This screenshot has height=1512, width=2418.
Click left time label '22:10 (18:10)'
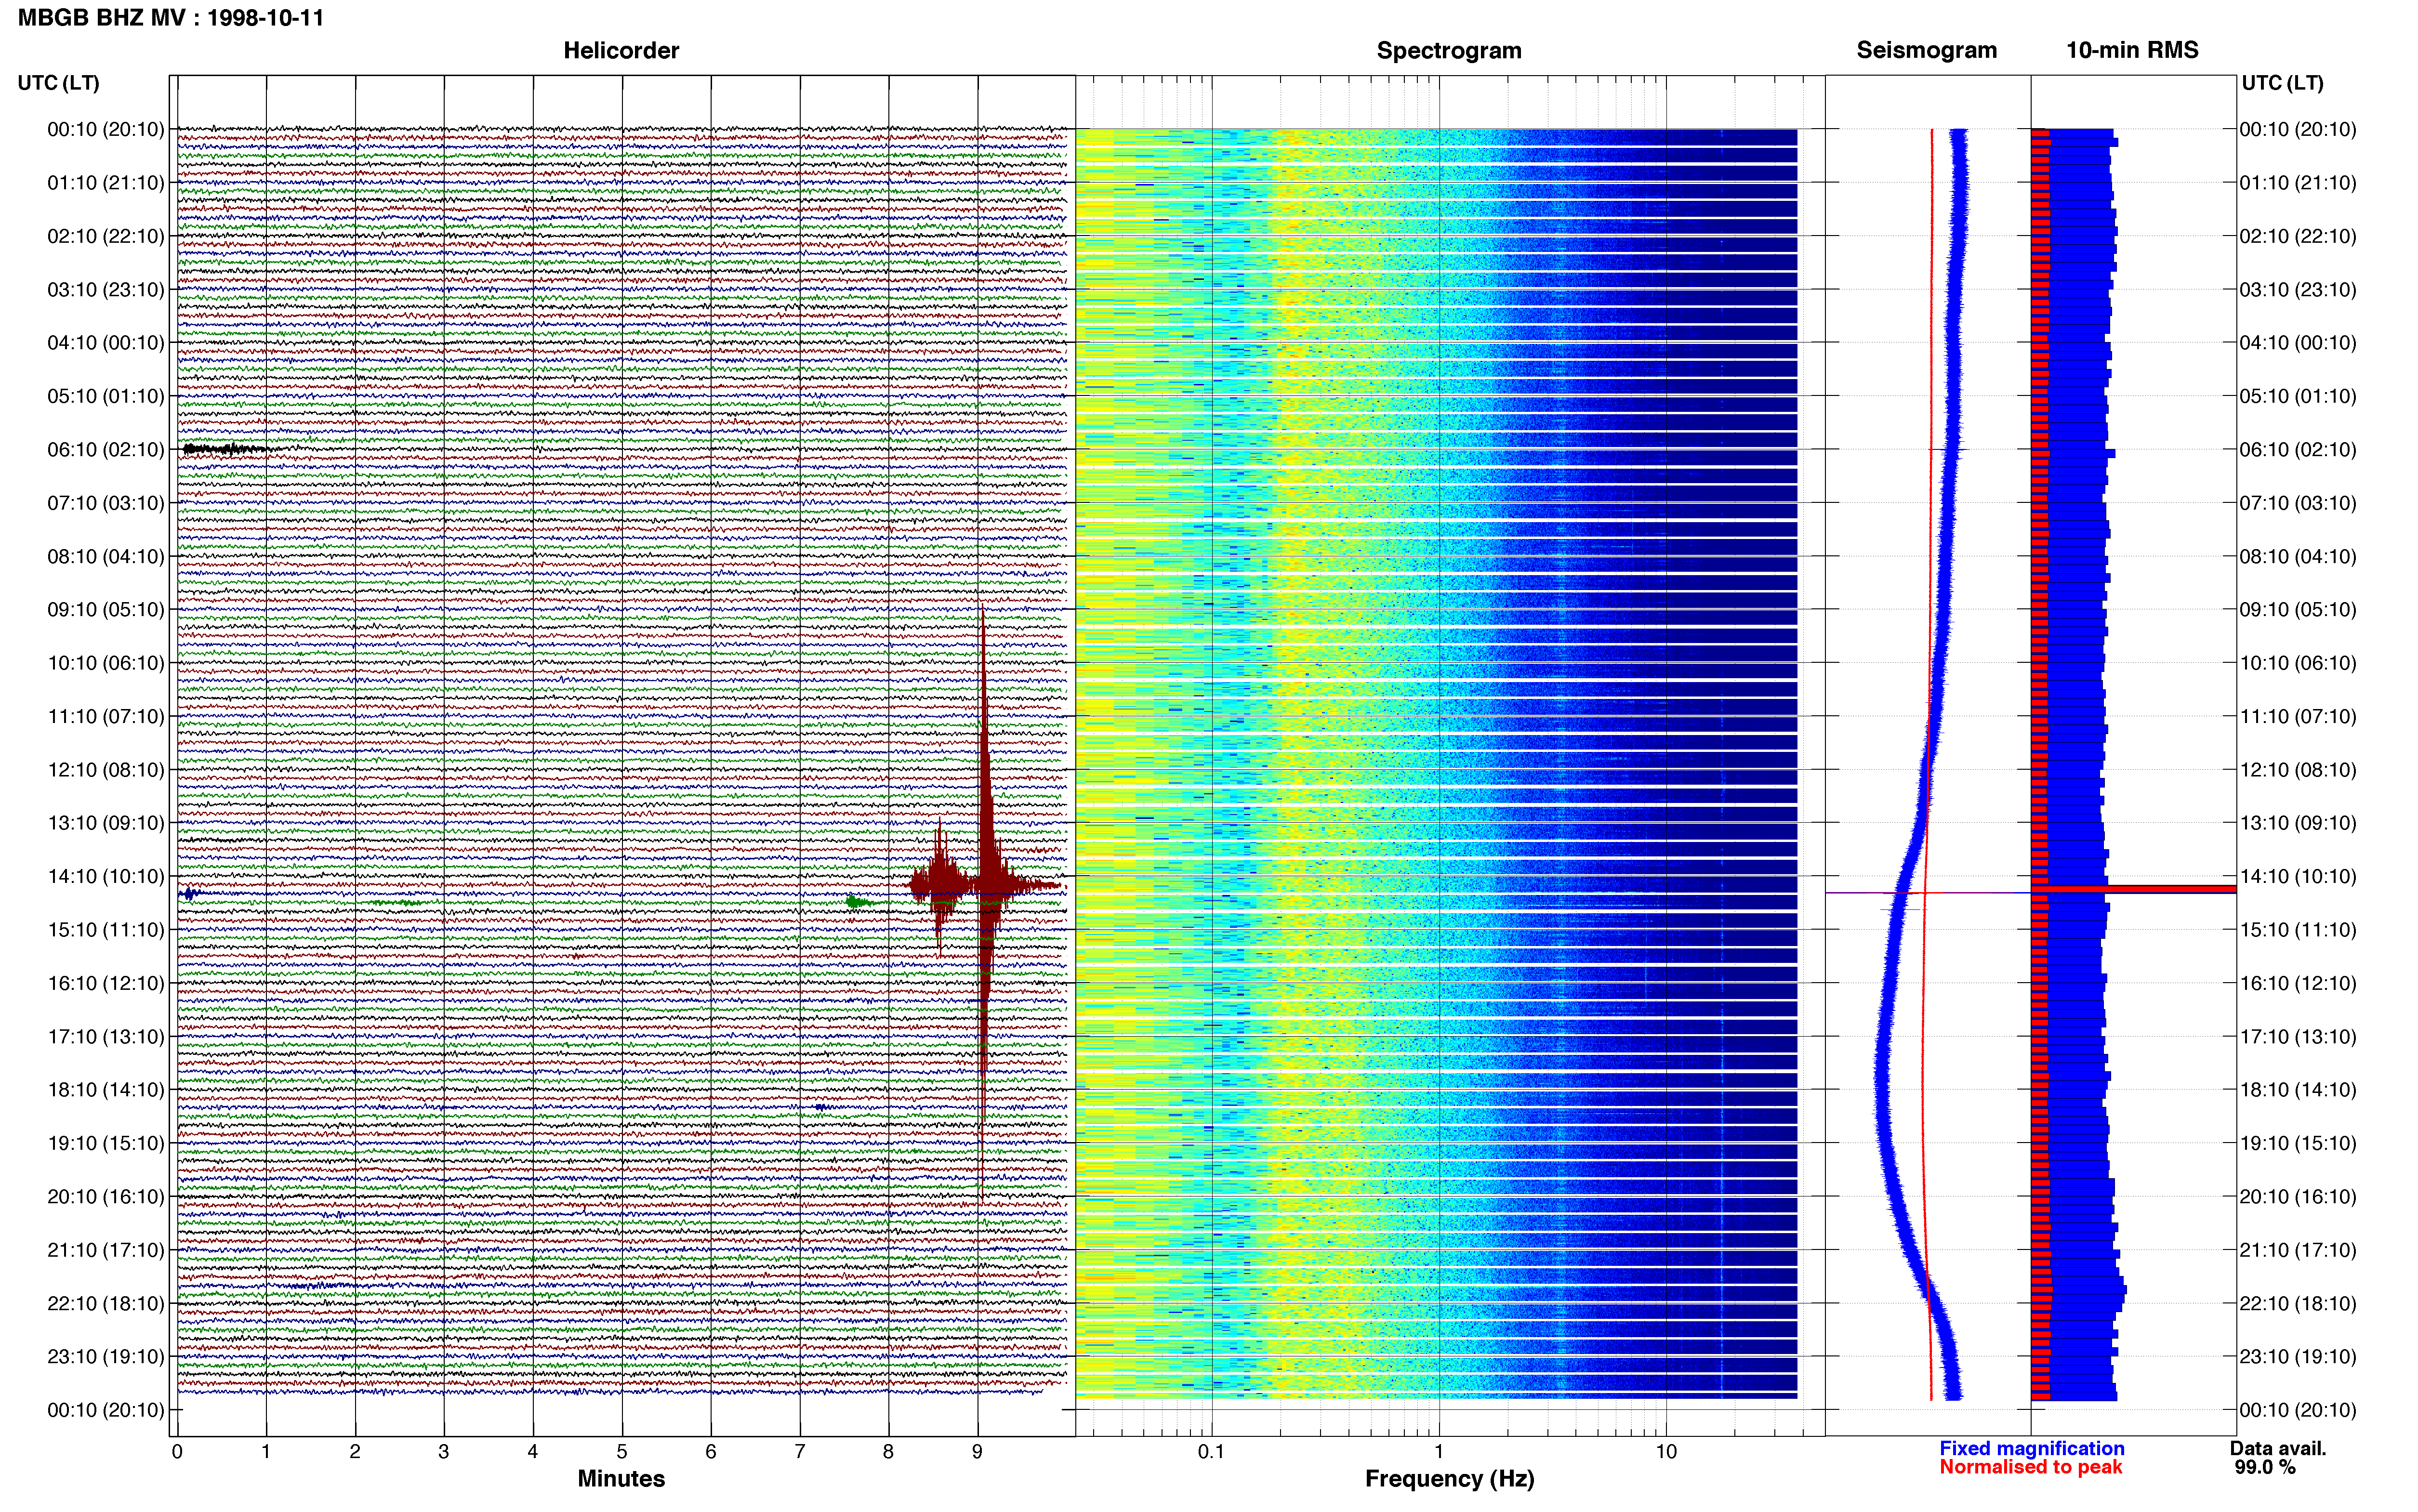pyautogui.click(x=106, y=1304)
